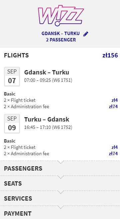This screenshot has height=219, width=120.
Task: Click the Wizz Air logo
Action: coord(61,15)
